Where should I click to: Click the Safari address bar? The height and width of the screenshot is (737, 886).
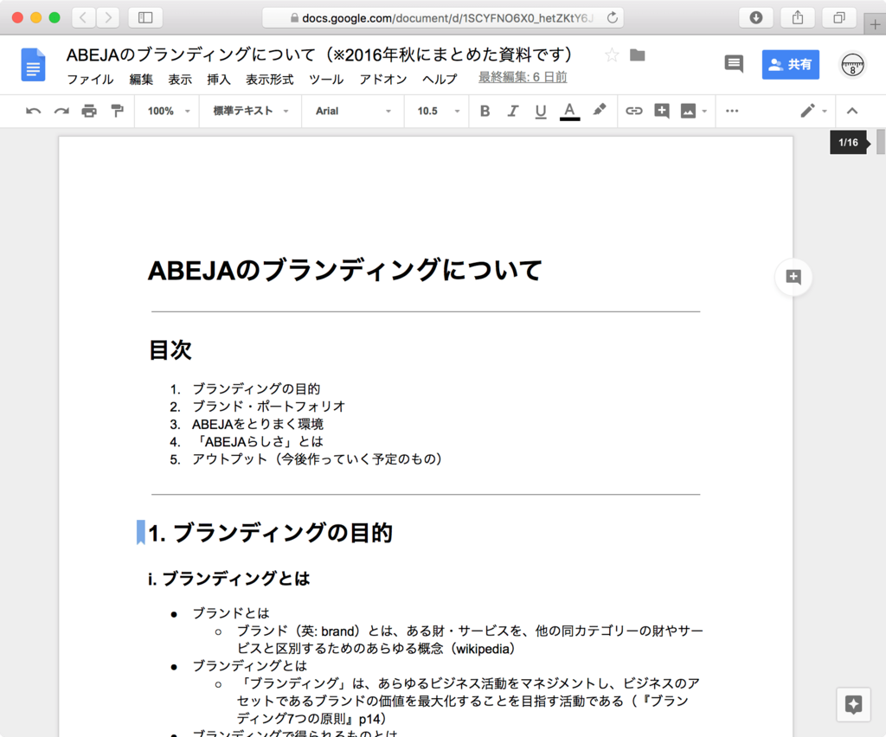point(442,18)
